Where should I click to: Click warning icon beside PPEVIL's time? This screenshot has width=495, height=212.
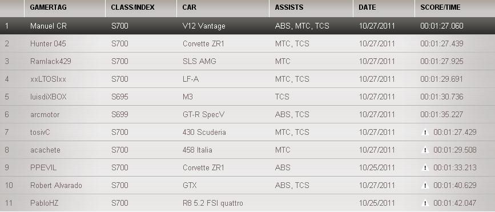click(425, 168)
